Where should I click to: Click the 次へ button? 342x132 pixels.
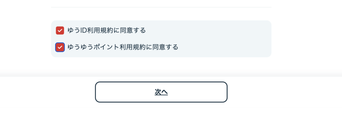tap(161, 92)
